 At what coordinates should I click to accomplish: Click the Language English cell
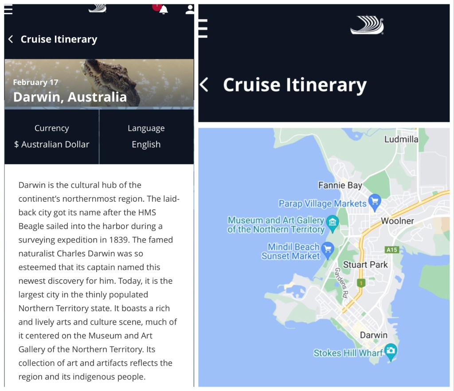pyautogui.click(x=146, y=137)
